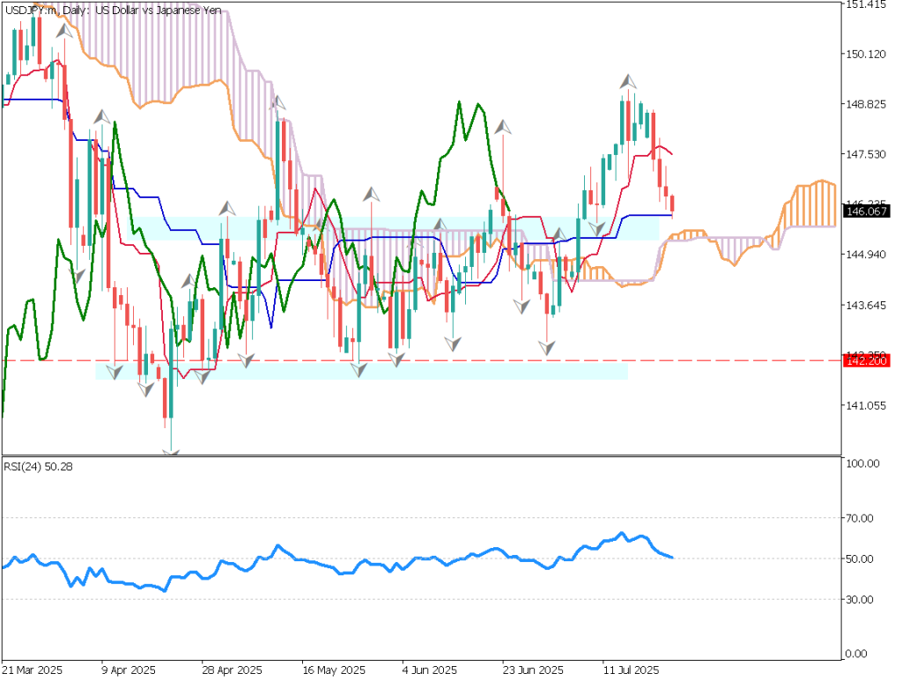Click the red 142.200 price level tag

point(865,361)
